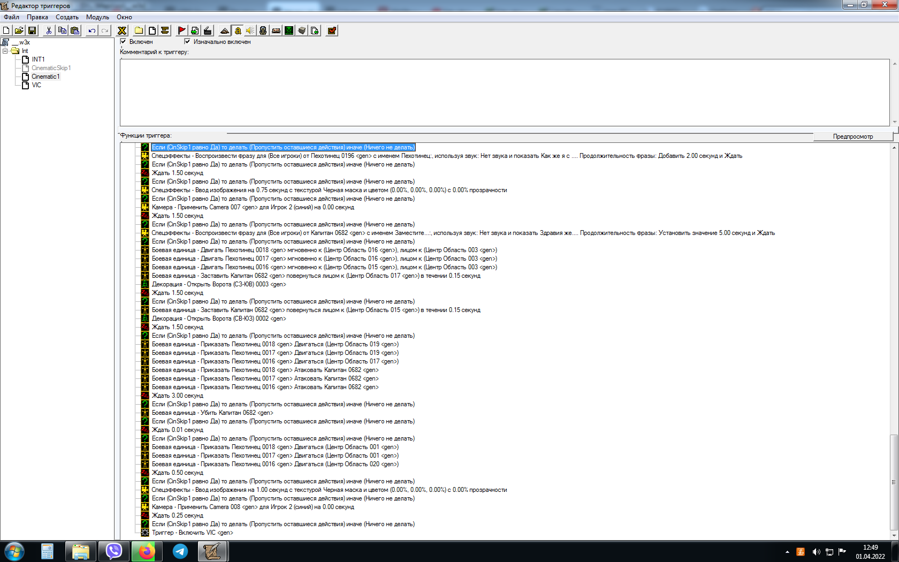The image size is (899, 562).
Task: Open the Файл menu
Action: pyautogui.click(x=11, y=17)
